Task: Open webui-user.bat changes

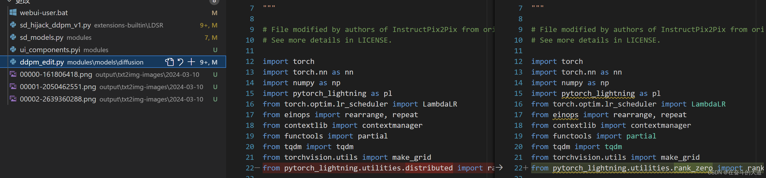Action: coord(44,13)
